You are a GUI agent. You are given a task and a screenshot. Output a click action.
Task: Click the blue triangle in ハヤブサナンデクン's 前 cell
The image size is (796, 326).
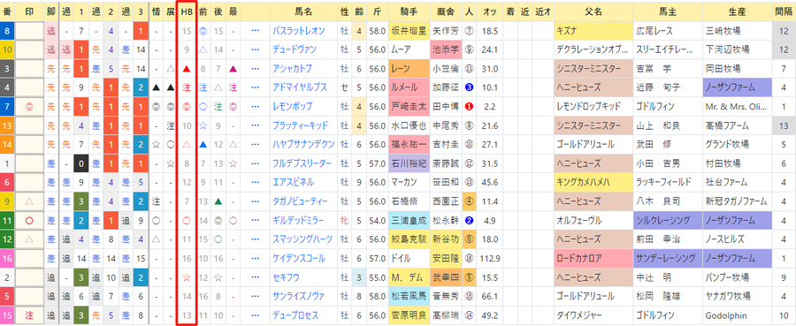pyautogui.click(x=203, y=145)
